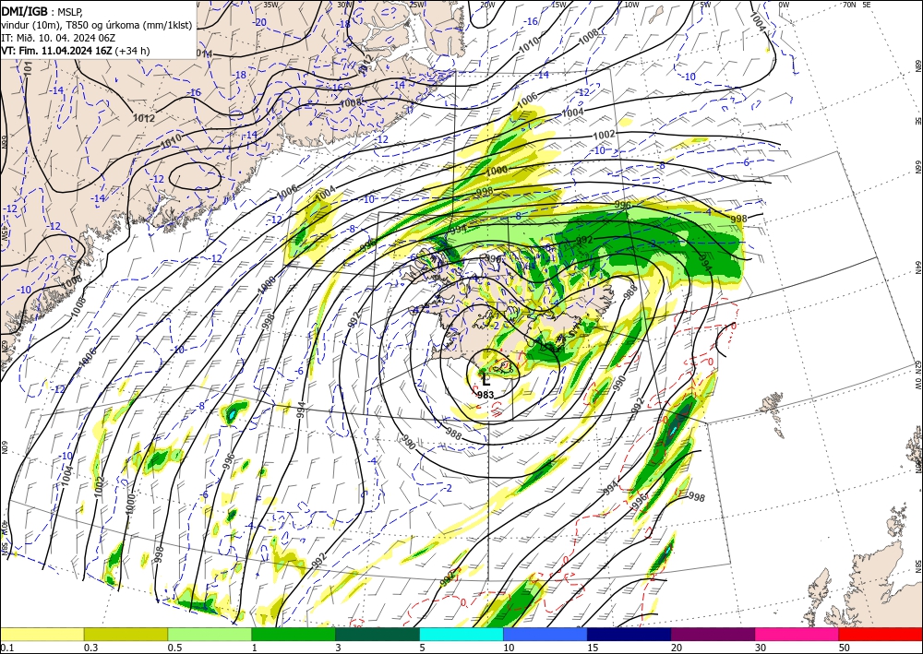Viewport: 923px width, 654px height.
Task: Click the '10W' longitude label
Action: [x=631, y=5]
